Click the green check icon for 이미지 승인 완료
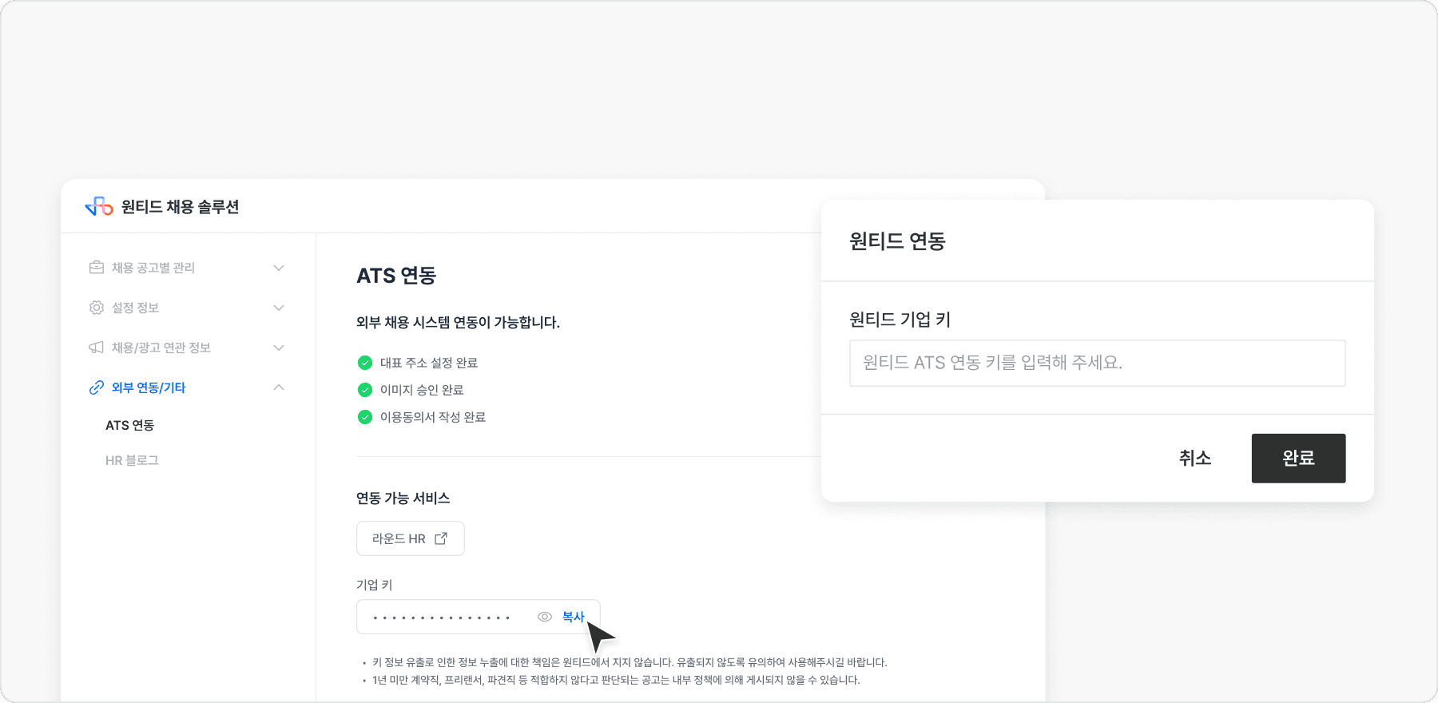1438x703 pixels. tap(365, 390)
